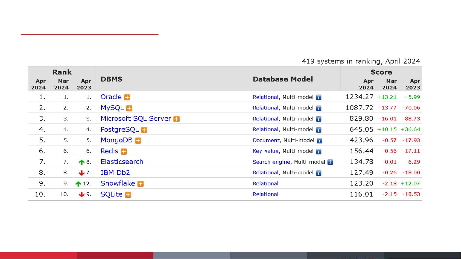The width and height of the screenshot is (461, 259).
Task: Open the MySQL DBMS link
Action: point(112,108)
